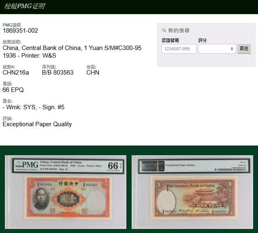Click the magnifier icon beside 新的搜尋

tap(164, 30)
